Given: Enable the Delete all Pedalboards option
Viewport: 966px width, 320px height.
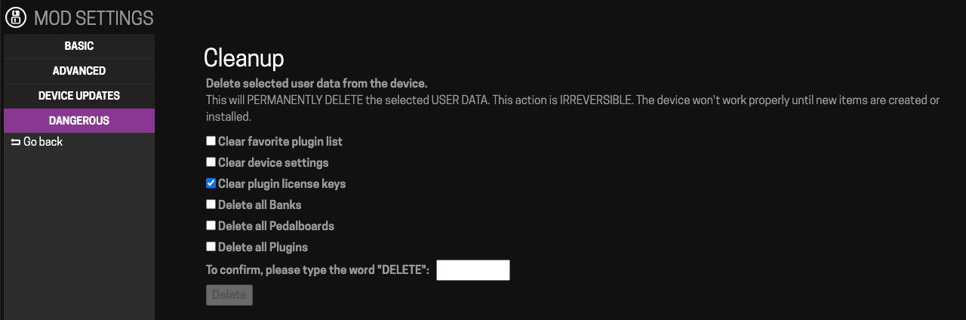Looking at the screenshot, I should (211, 226).
